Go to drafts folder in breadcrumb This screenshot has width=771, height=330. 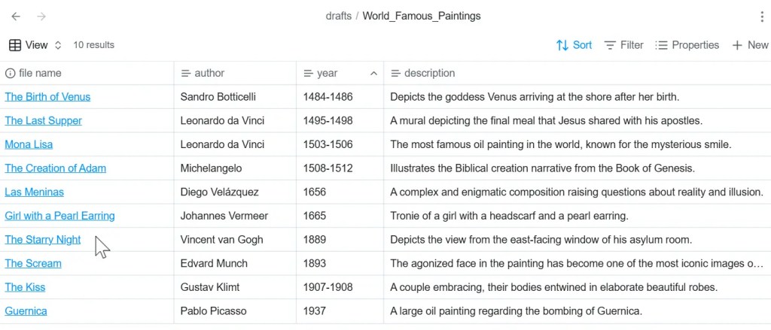(338, 16)
